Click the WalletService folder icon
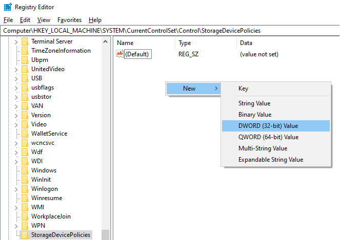The height and width of the screenshot is (240, 340). pyautogui.click(x=25, y=134)
